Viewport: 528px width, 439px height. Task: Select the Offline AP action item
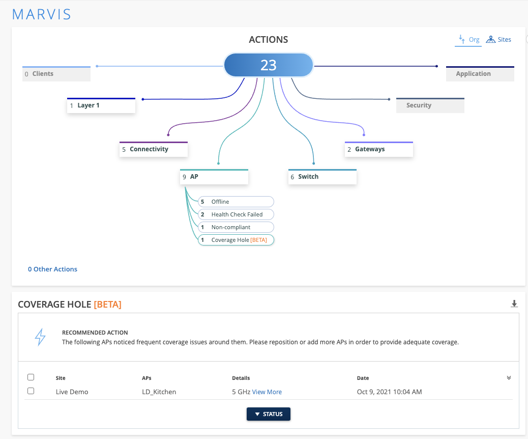point(236,202)
